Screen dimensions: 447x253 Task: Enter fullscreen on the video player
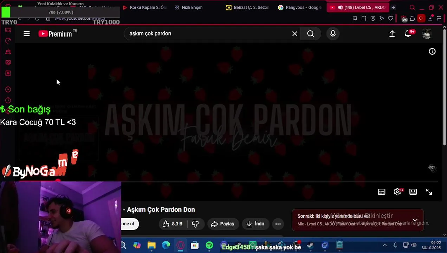point(429,192)
